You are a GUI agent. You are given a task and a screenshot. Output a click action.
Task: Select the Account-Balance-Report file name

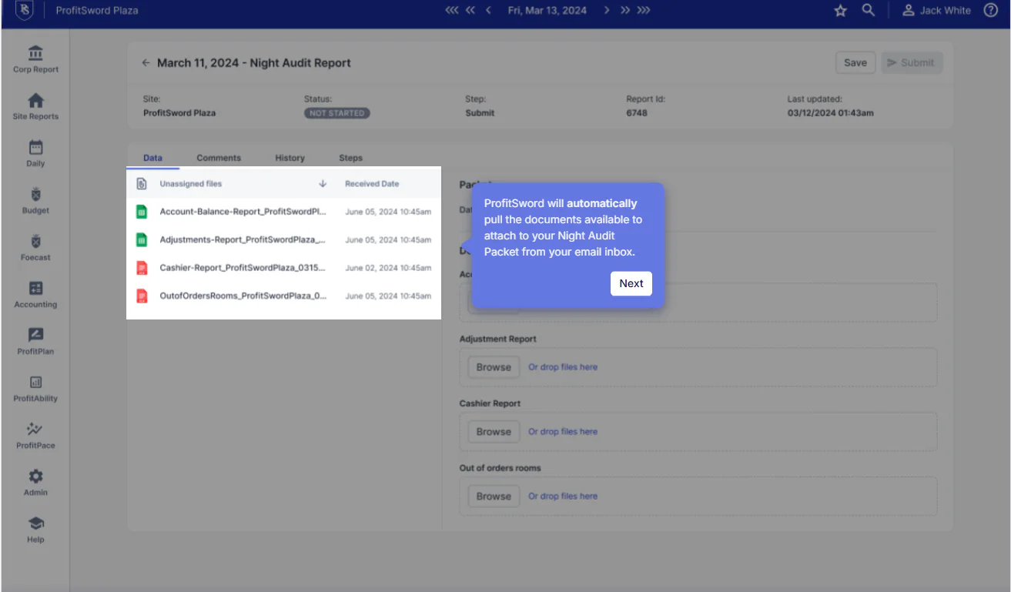tap(243, 212)
